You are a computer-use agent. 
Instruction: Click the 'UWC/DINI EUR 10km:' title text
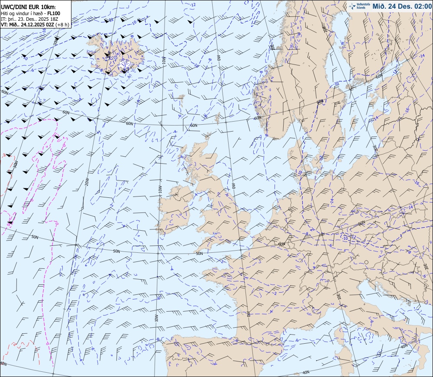28,7
